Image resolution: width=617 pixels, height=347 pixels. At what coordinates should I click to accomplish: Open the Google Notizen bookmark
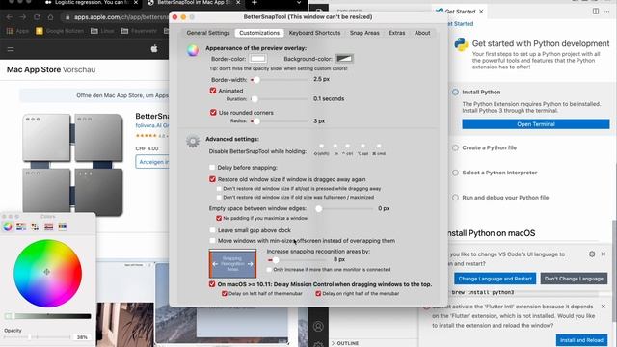click(x=60, y=31)
